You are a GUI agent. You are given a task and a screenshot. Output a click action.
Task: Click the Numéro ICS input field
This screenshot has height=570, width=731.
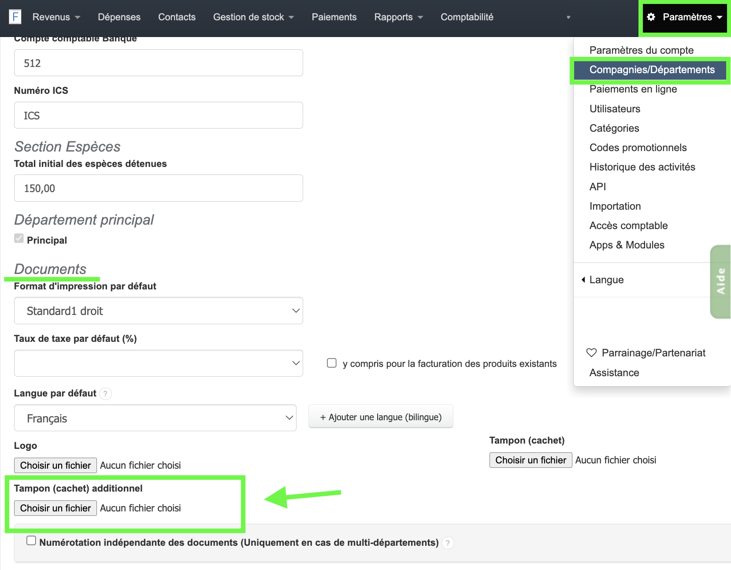tap(159, 115)
